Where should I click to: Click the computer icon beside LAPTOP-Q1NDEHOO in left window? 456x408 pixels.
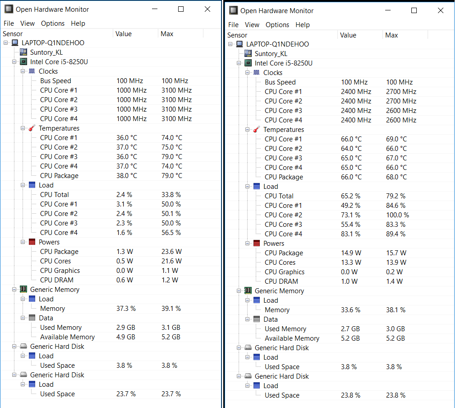point(15,43)
